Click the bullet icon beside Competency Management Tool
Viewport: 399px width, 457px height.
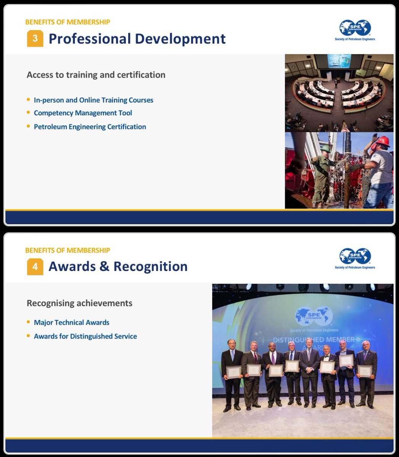(x=28, y=112)
